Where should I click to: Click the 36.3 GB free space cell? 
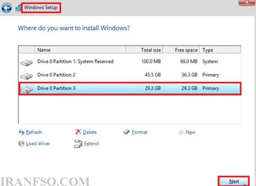coord(189,75)
